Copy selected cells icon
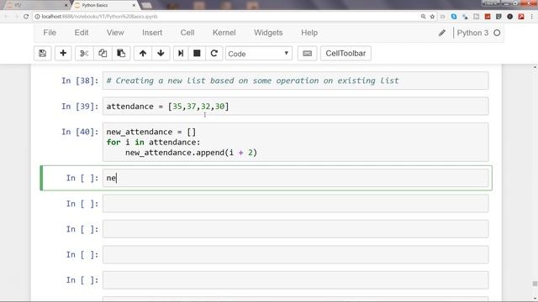The width and height of the screenshot is (538, 302). coord(103,54)
